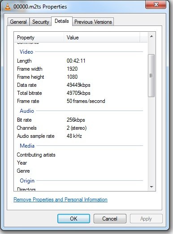
Task: Select the Details tab
Action: tap(62, 21)
